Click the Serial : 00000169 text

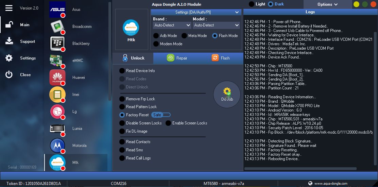[22, 167]
